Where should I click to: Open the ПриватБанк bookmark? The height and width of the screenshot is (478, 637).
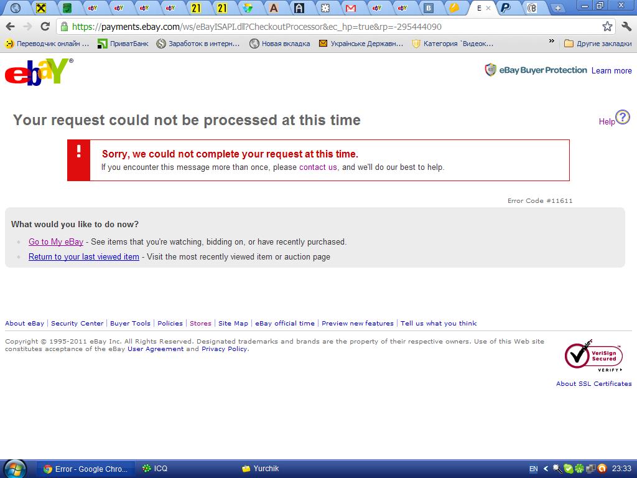(x=123, y=44)
